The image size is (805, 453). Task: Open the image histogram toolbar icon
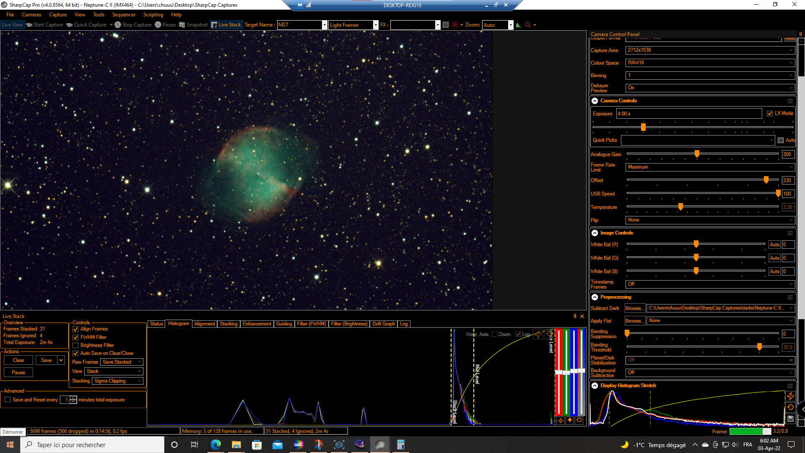coord(519,25)
